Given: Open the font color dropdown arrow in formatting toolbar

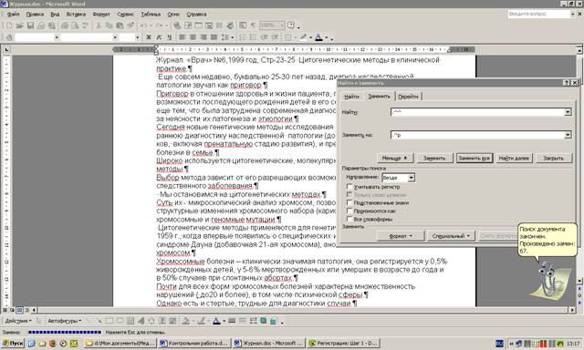Looking at the screenshot, I should pos(327,37).
